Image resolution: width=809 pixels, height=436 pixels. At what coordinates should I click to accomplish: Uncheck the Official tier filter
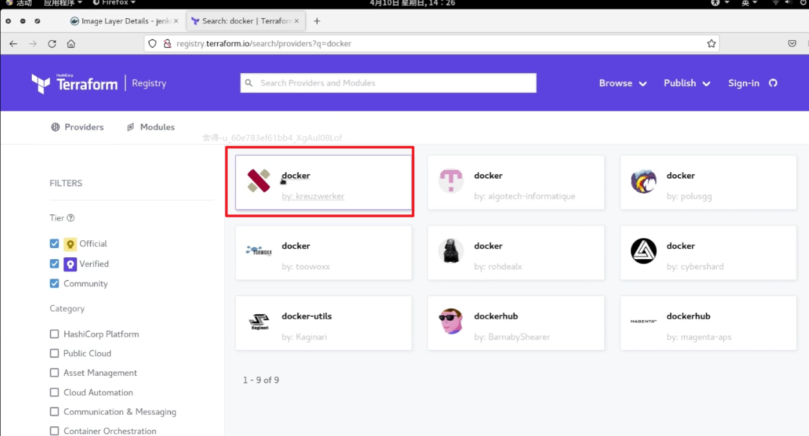[x=54, y=244]
